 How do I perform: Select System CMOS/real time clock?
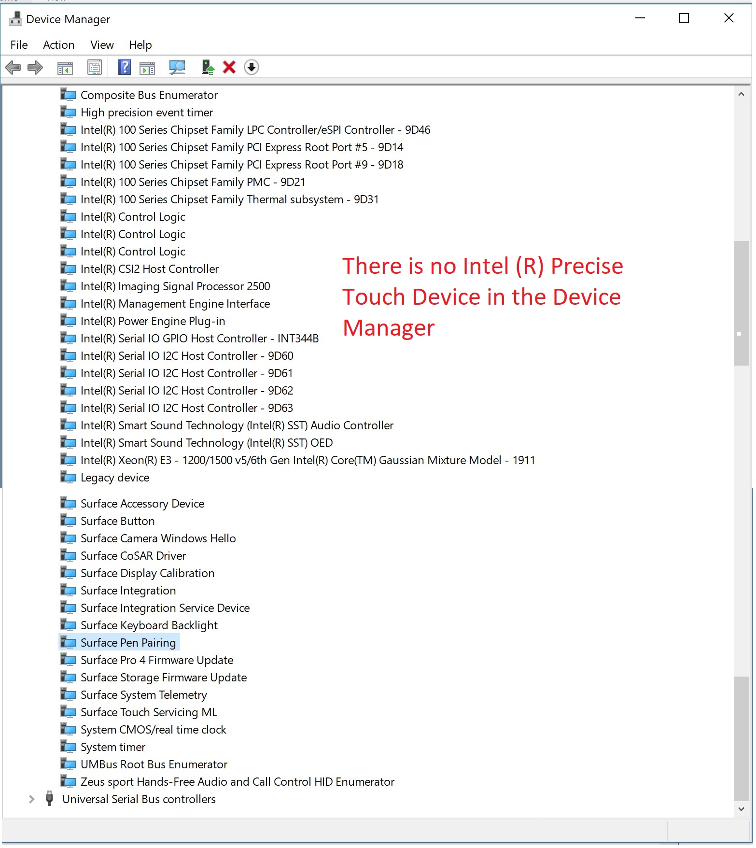tap(154, 729)
